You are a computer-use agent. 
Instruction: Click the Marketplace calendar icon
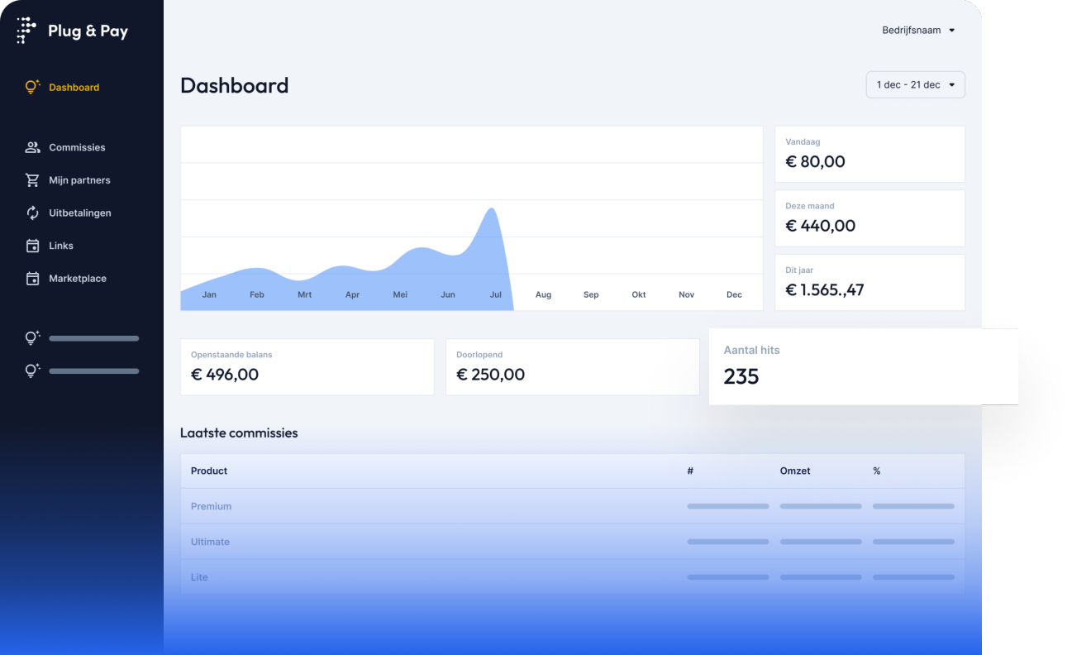click(x=32, y=279)
